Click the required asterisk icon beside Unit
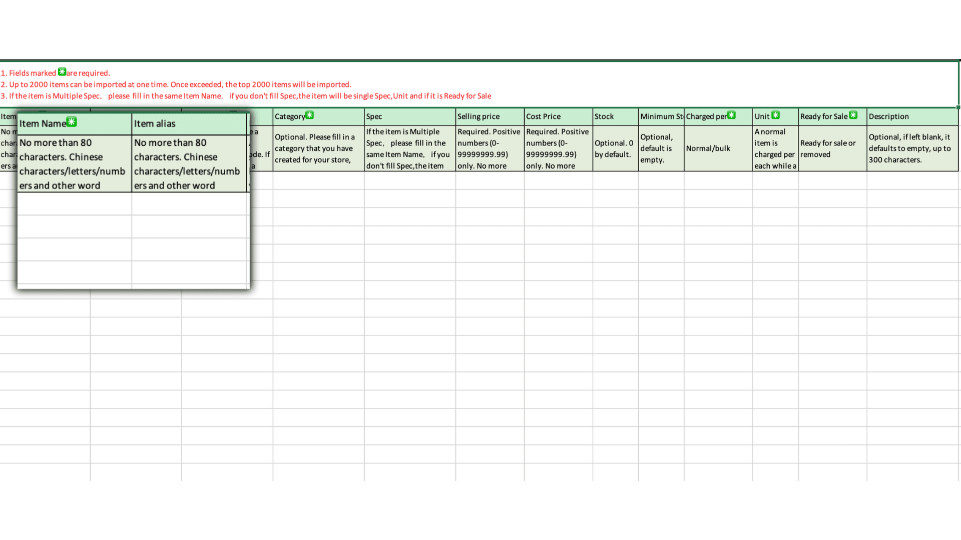 coord(775,115)
